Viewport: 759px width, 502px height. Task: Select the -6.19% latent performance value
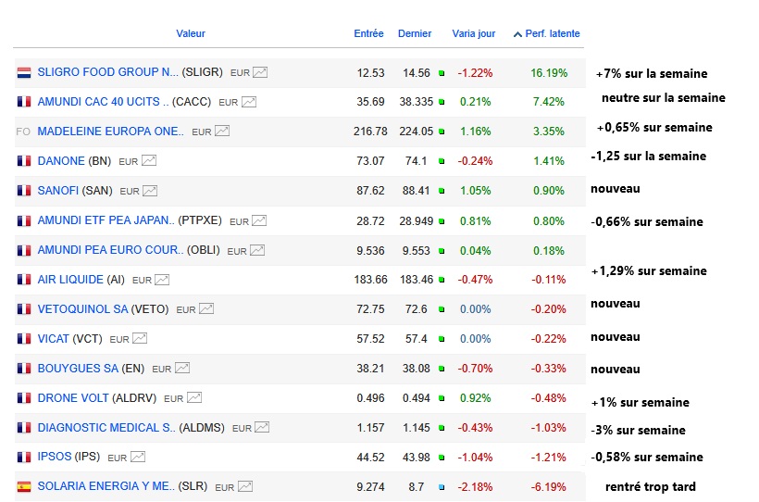tap(549, 487)
